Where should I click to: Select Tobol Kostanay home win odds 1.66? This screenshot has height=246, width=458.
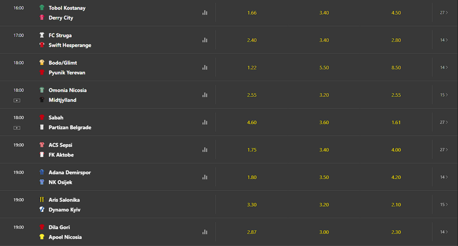[x=252, y=13]
